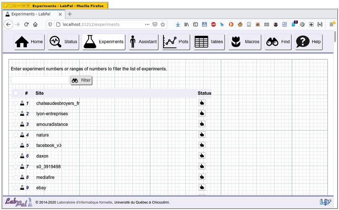Click the Adblock extension icon
This screenshot has width=339, height=210.
(213, 24)
